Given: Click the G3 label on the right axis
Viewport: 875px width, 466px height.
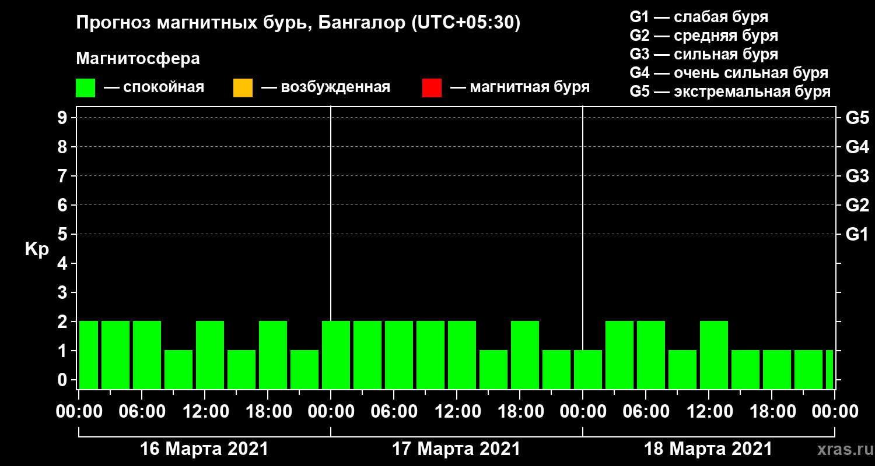Looking at the screenshot, I should [x=857, y=176].
